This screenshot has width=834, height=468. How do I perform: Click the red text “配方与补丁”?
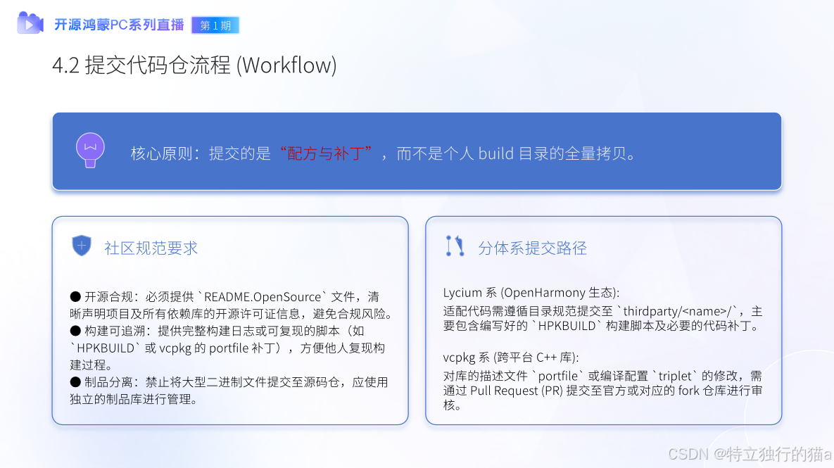pos(325,153)
